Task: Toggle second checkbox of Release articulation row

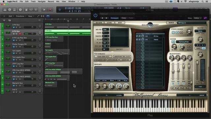Action: (139, 39)
